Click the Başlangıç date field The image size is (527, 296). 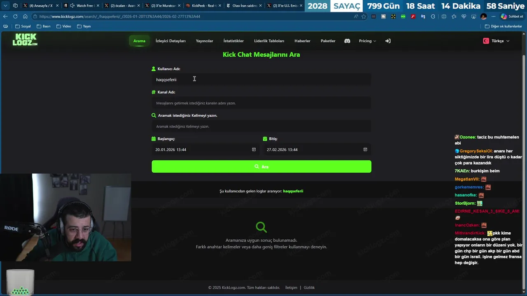(205, 150)
